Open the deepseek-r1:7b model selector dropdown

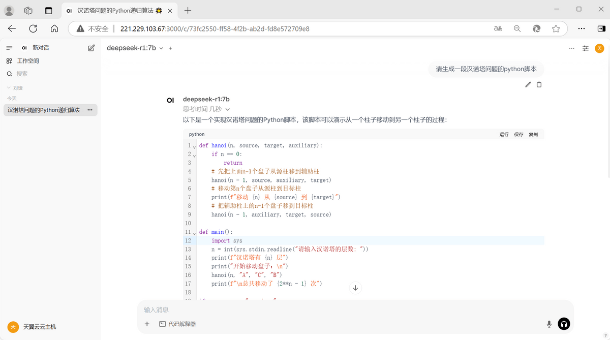(135, 48)
